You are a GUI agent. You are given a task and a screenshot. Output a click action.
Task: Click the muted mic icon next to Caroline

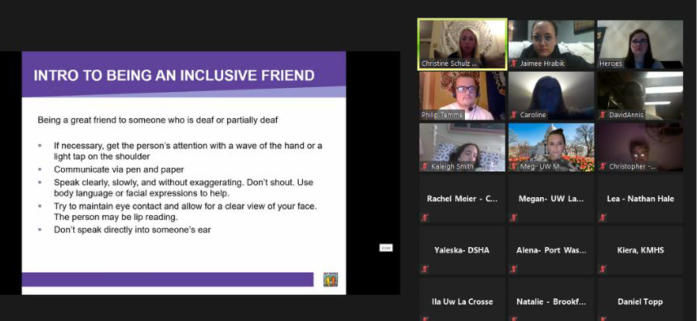coord(514,115)
